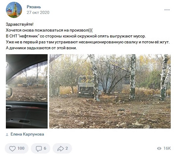Image resolution: width=174 pixels, height=155 pixels.
Task: Like the post with the heart icon
Action: 12,148
